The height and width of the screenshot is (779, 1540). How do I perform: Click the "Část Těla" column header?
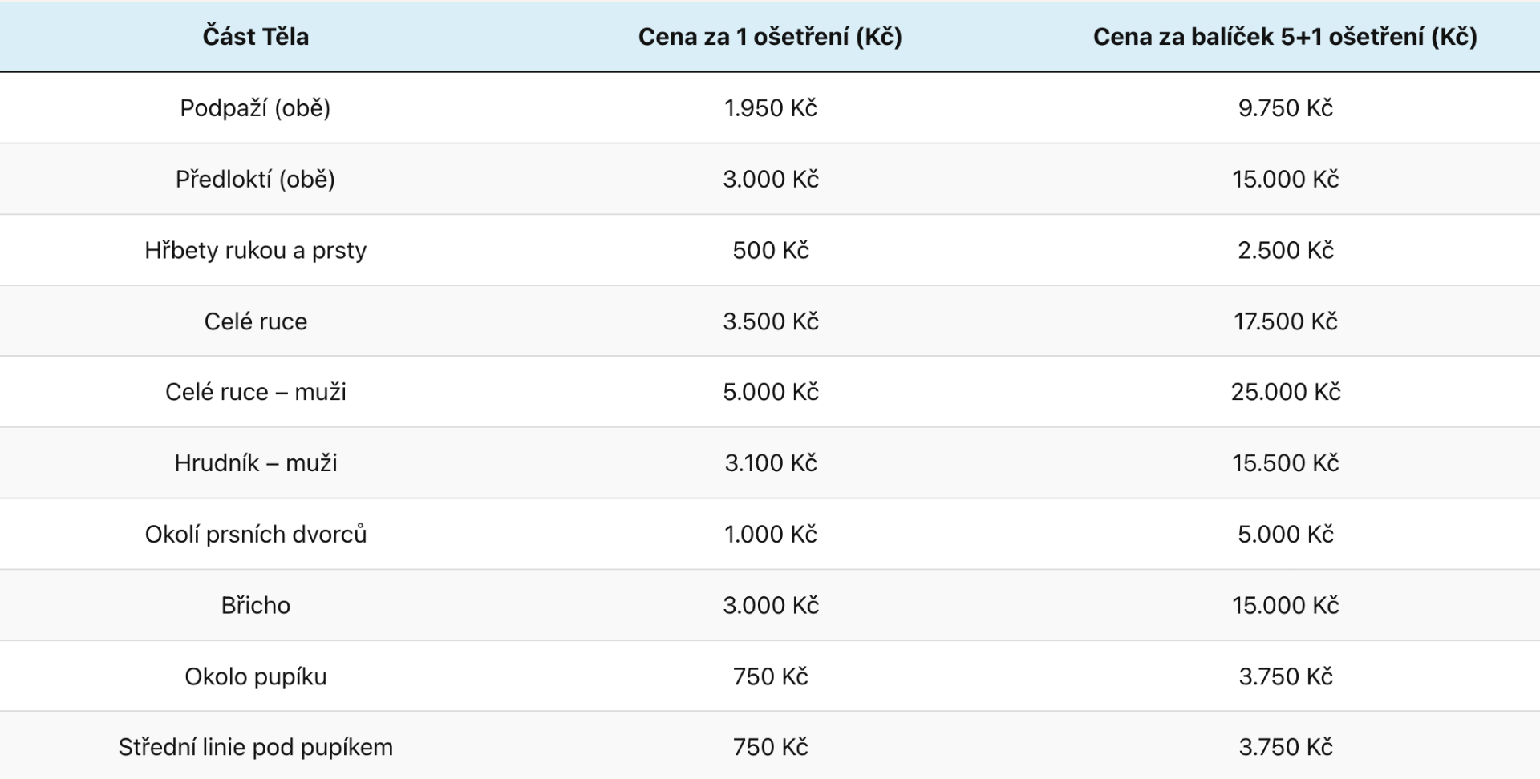tap(255, 37)
